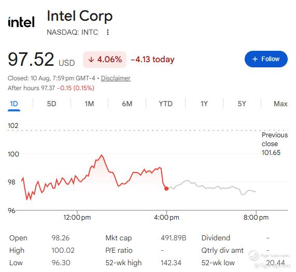Screen dimensions: 296x272
Task: Click the Previous close 101.65 label
Action: point(275,144)
